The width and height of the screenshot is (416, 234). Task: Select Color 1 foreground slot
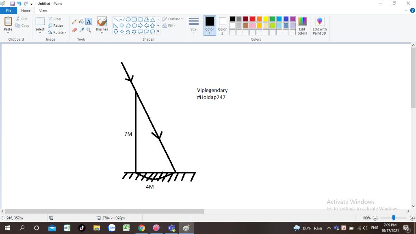pos(210,26)
